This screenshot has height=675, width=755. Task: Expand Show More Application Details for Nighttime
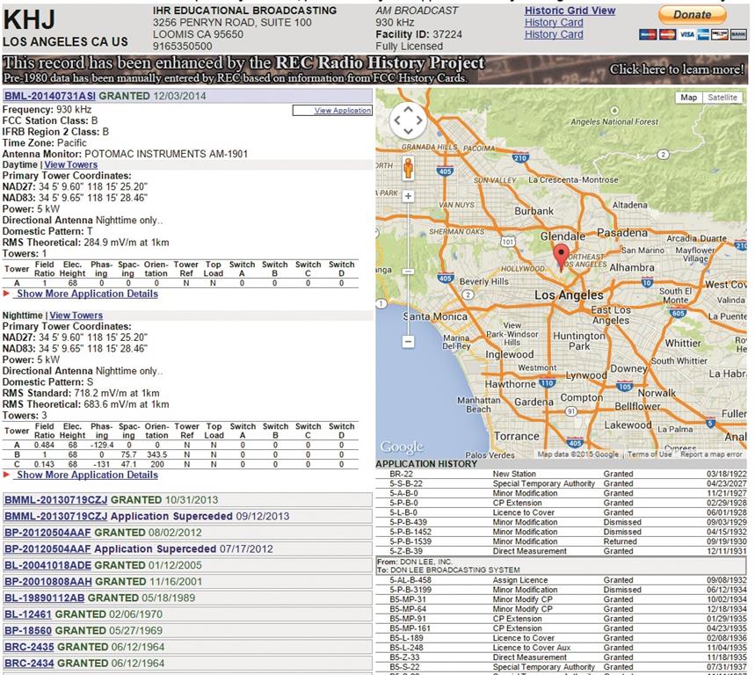[86, 475]
